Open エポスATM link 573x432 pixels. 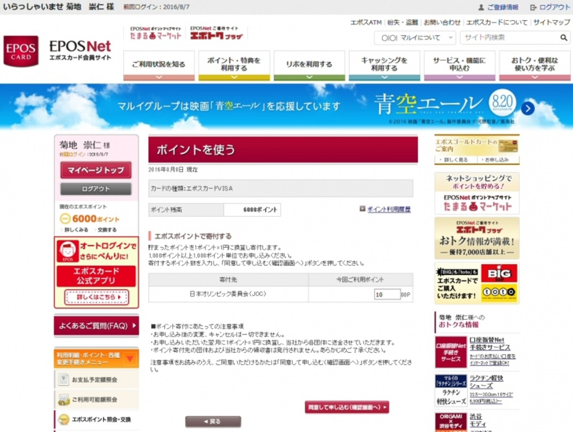click(366, 22)
